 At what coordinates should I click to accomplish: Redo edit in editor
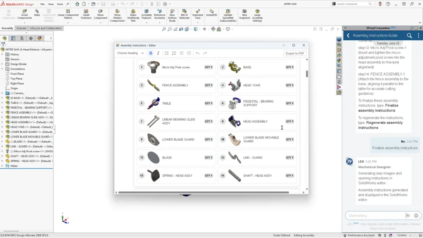205,53
